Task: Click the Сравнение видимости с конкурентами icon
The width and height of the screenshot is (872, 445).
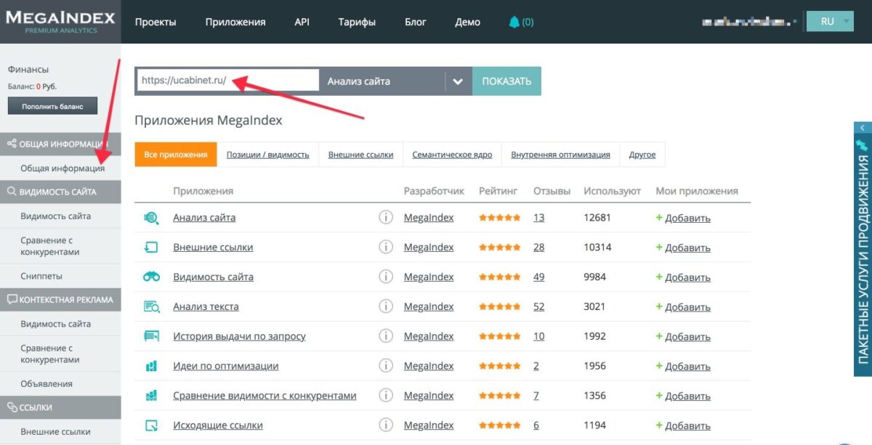Action: pyautogui.click(x=151, y=396)
